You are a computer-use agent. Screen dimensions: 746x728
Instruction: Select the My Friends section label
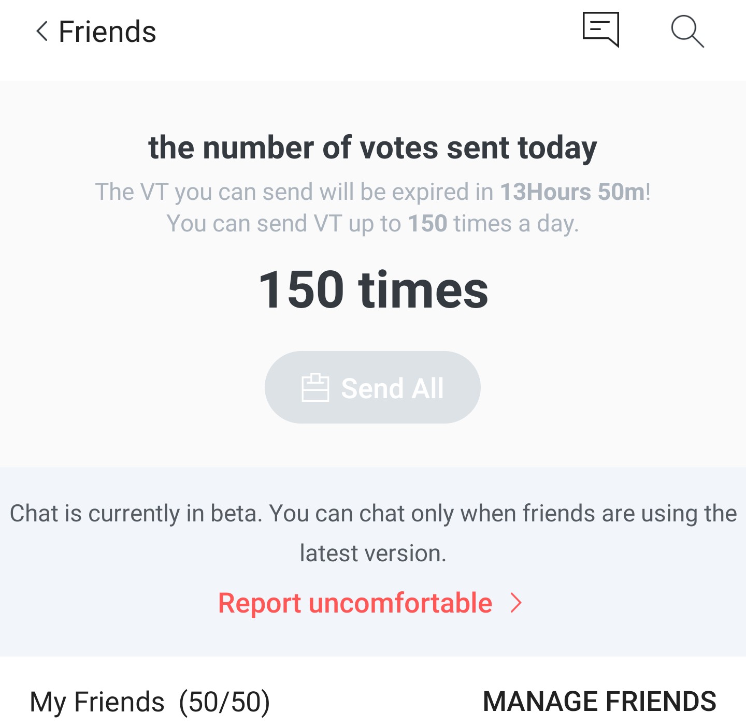[97, 702]
